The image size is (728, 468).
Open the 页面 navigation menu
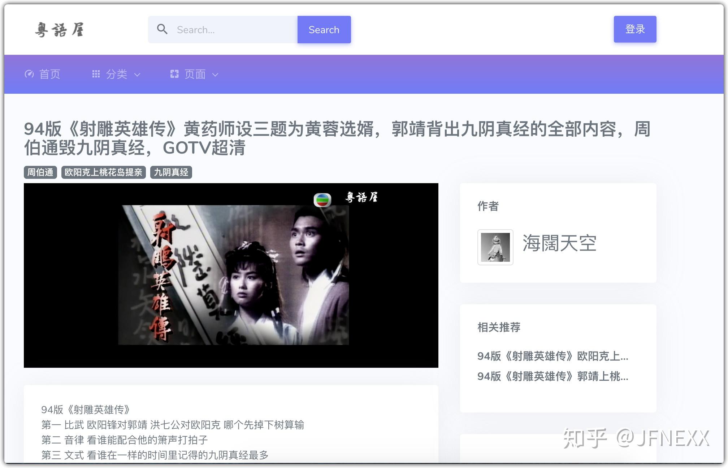[195, 74]
